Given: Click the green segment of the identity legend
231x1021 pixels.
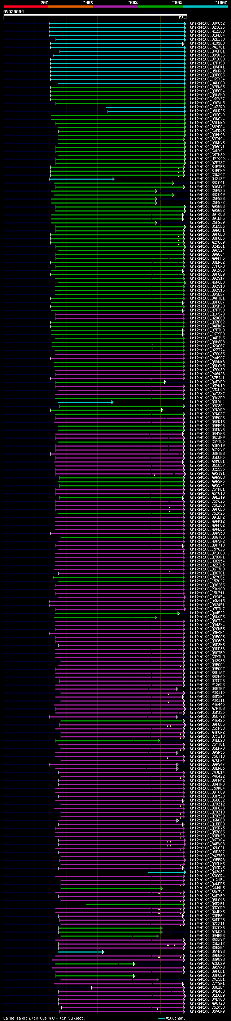Looking at the screenshot, I should coord(160,7).
